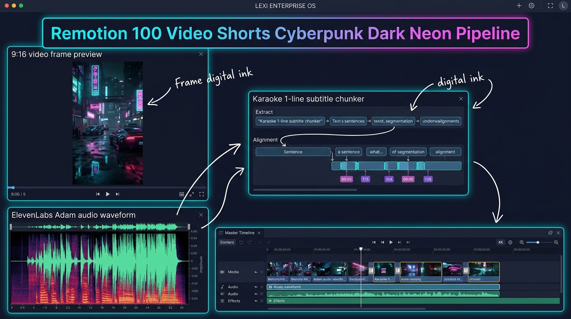Click the redo icon in timeline toolbar
Image resolution: width=571 pixels, height=319 pixels.
[250, 242]
